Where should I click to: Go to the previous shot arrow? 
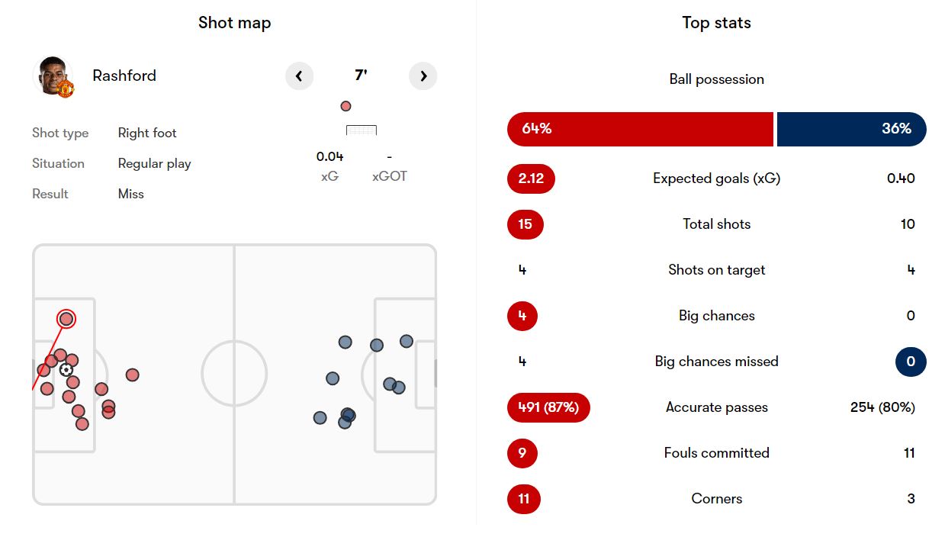[x=299, y=76]
